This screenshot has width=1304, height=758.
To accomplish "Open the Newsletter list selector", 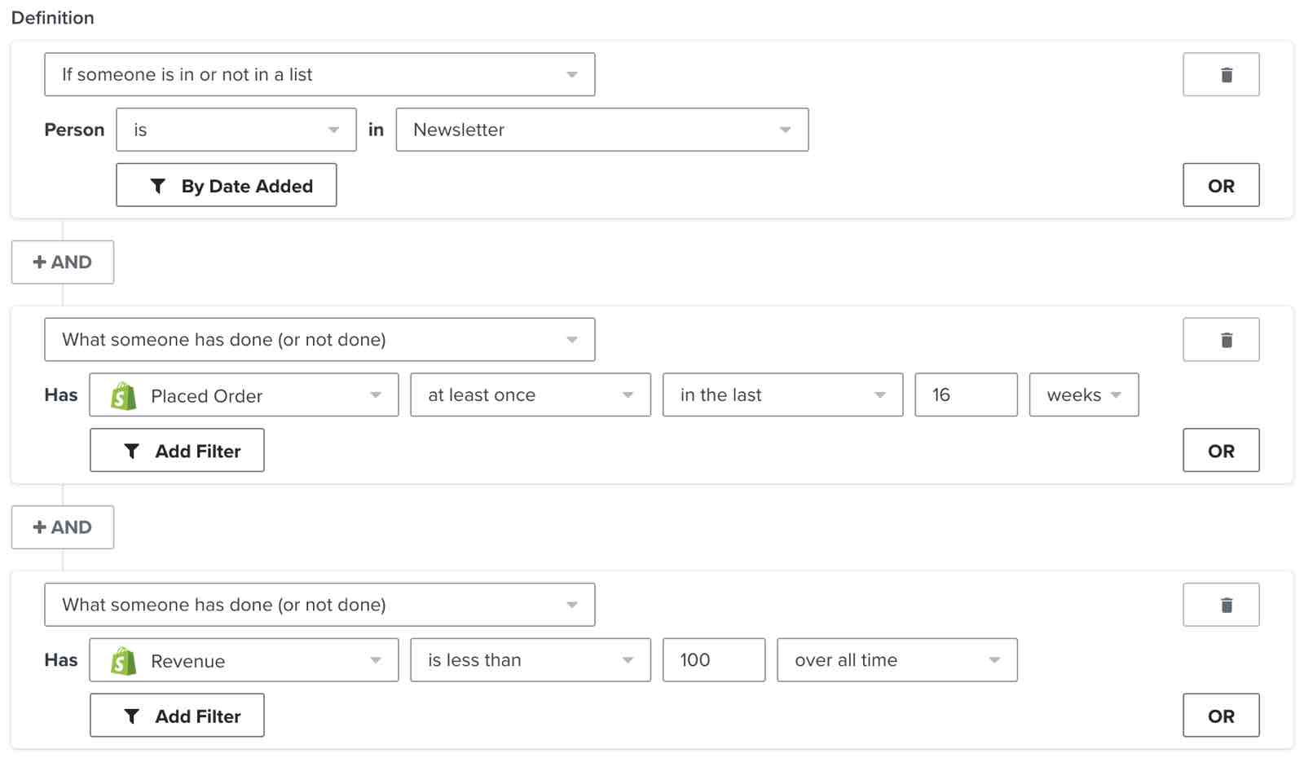I will point(602,130).
